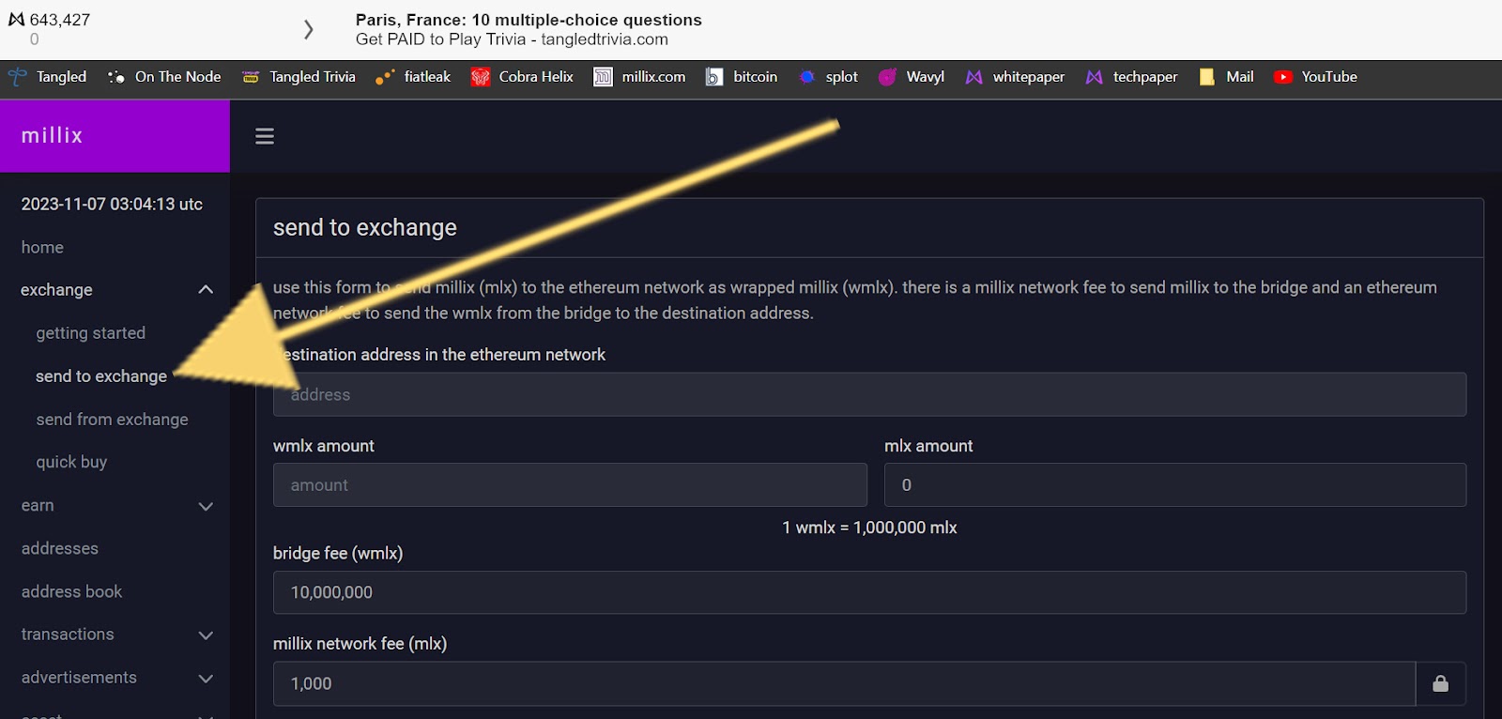Open quick buy sidebar item

click(x=71, y=462)
